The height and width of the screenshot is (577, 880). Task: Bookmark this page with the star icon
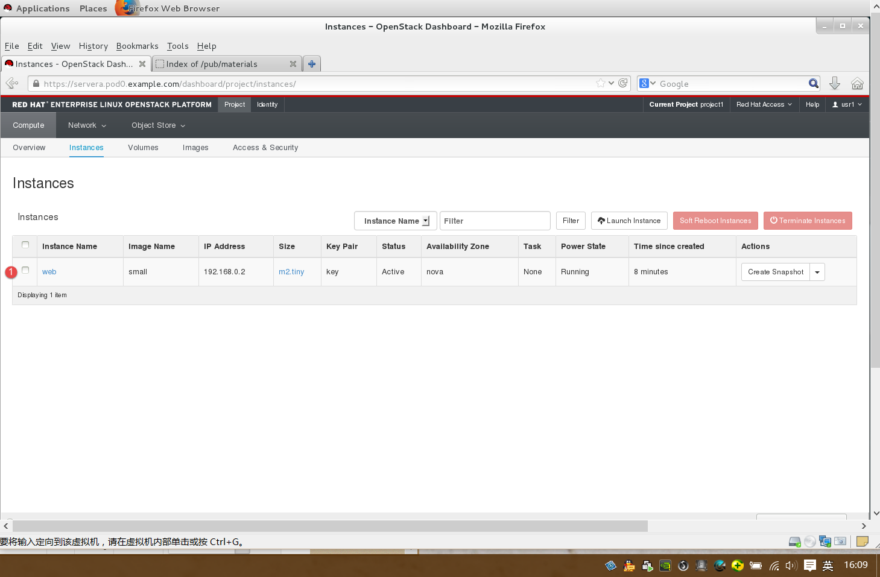[601, 83]
